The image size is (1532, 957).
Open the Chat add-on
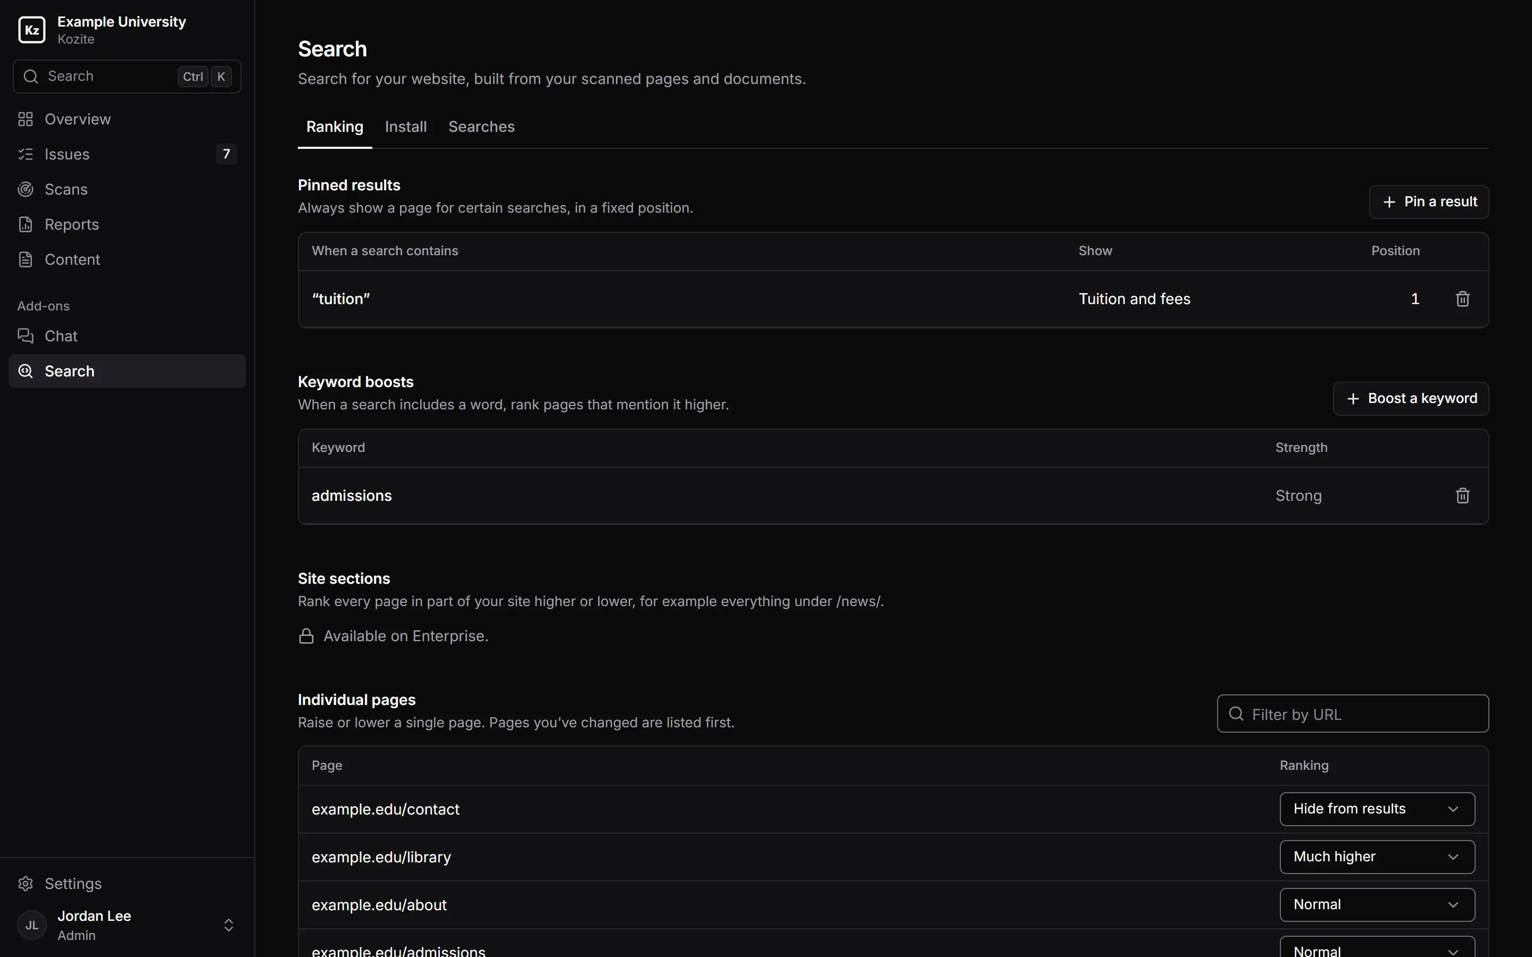click(x=127, y=336)
